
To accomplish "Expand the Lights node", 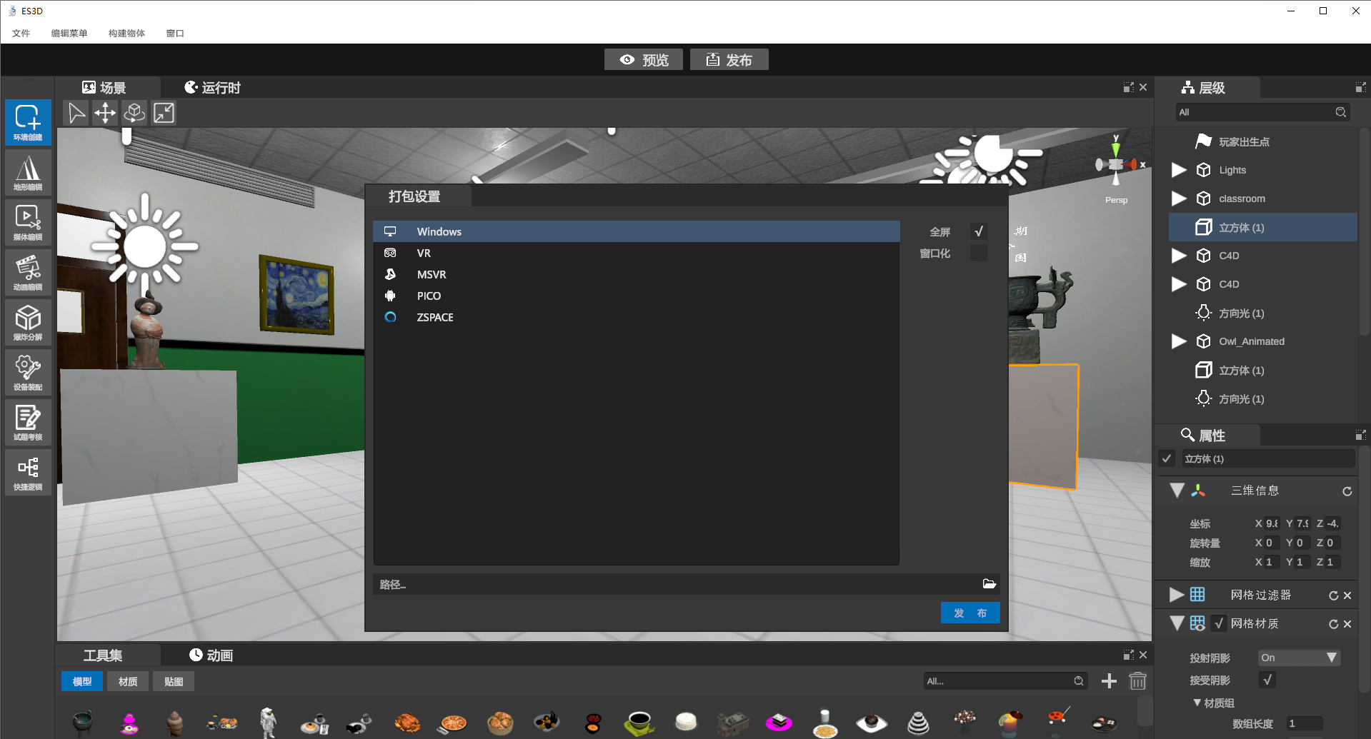I will [1179, 170].
